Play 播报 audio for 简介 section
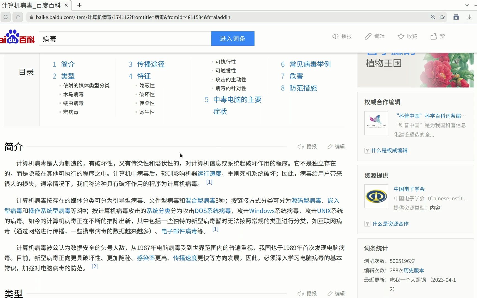The height and width of the screenshot is (298, 477). point(307,147)
